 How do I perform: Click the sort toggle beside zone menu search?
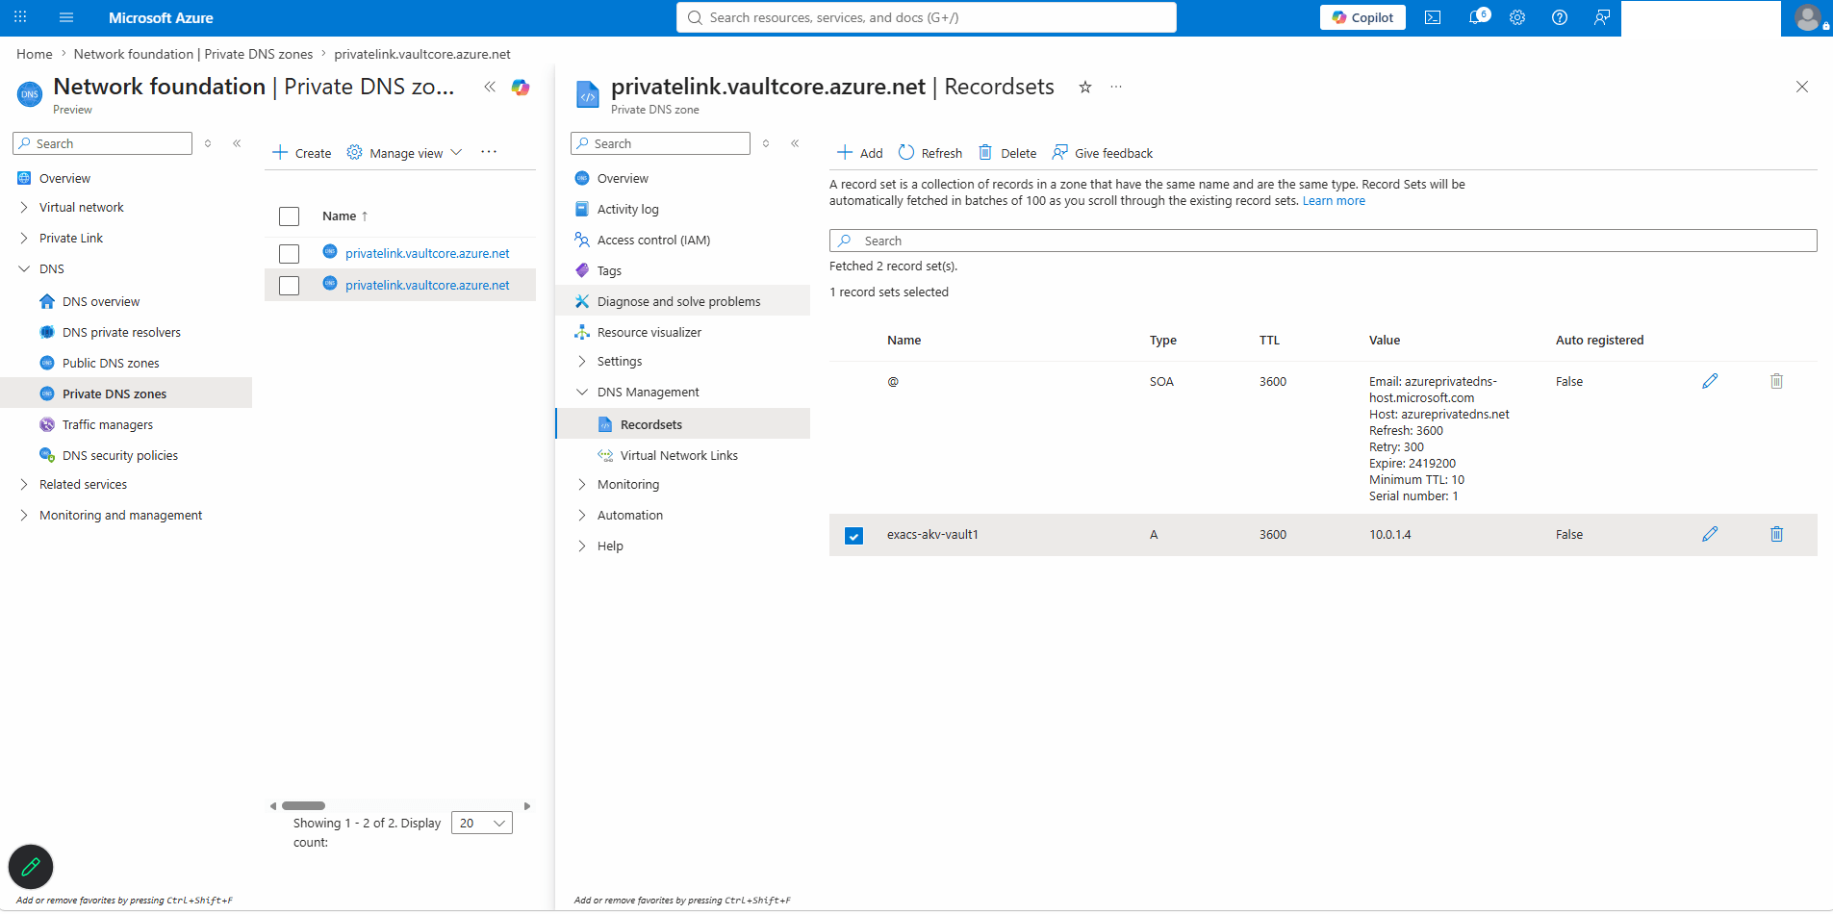(766, 143)
